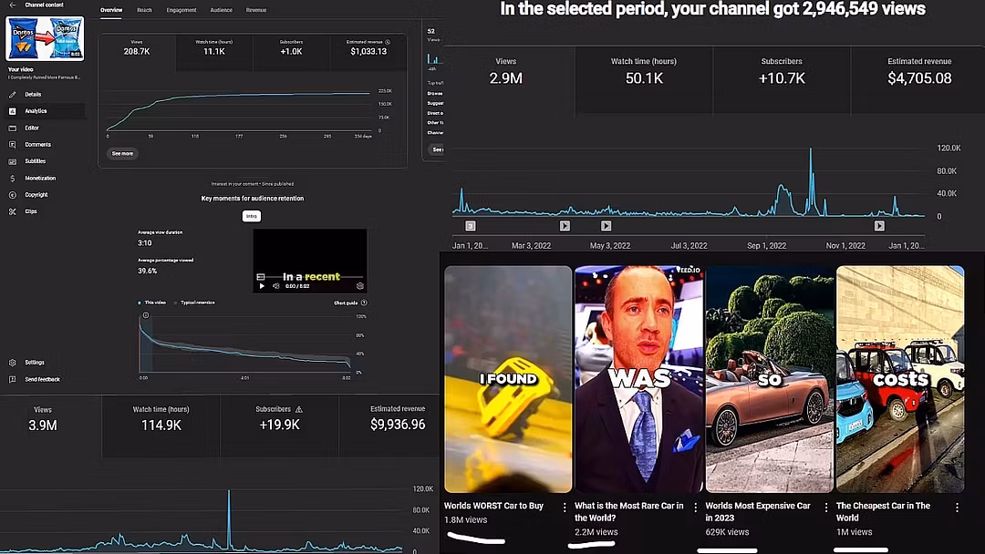Click the Chart guide help icon
Screen dimensions: 985x554
click(x=364, y=303)
